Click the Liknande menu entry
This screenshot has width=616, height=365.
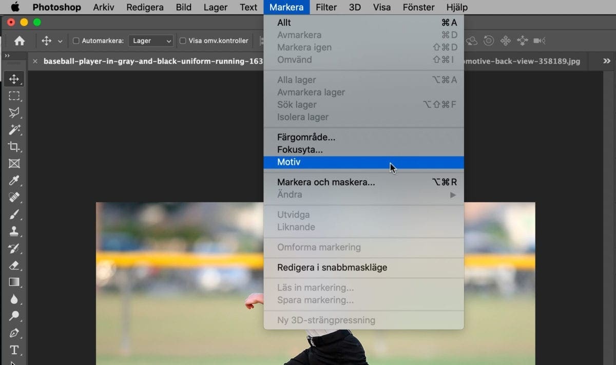tap(363, 227)
